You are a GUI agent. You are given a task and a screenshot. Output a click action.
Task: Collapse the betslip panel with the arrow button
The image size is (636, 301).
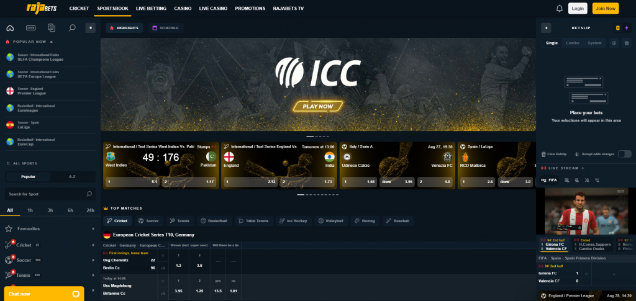pos(546,28)
